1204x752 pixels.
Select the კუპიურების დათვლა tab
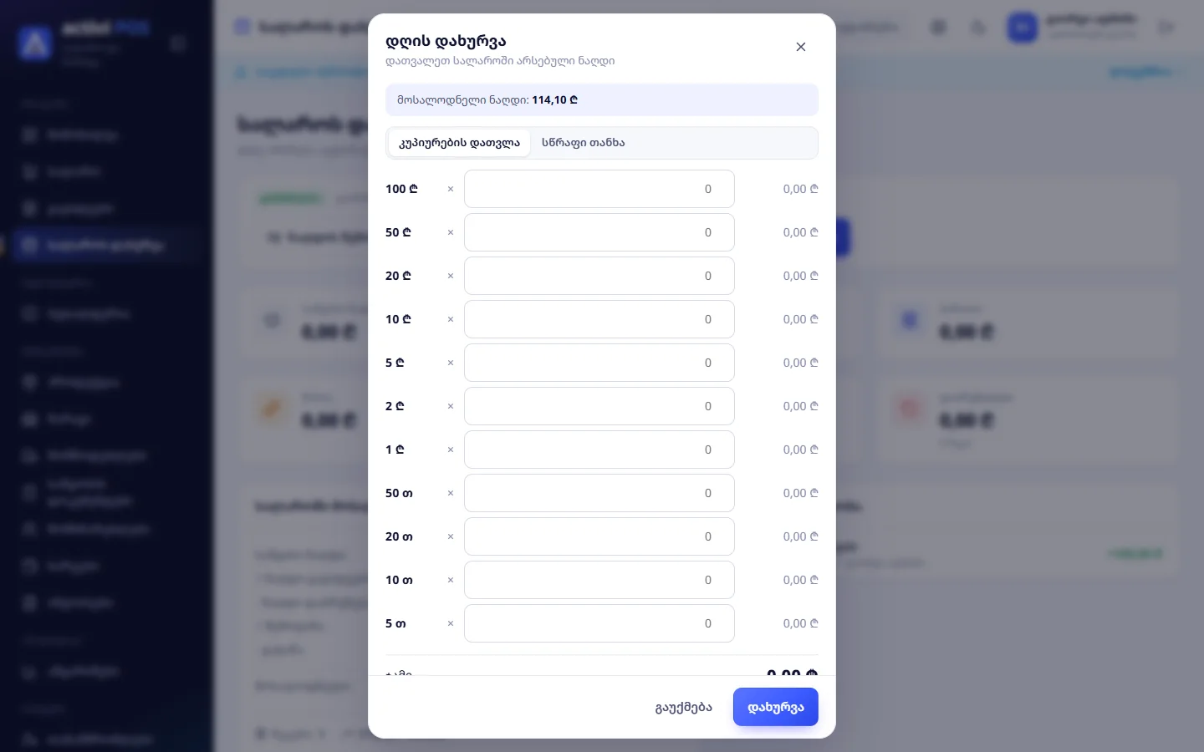tap(459, 143)
